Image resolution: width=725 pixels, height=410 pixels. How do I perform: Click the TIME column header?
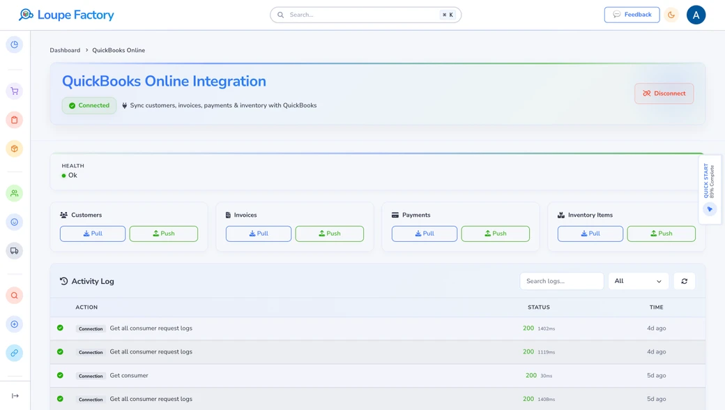click(656, 307)
